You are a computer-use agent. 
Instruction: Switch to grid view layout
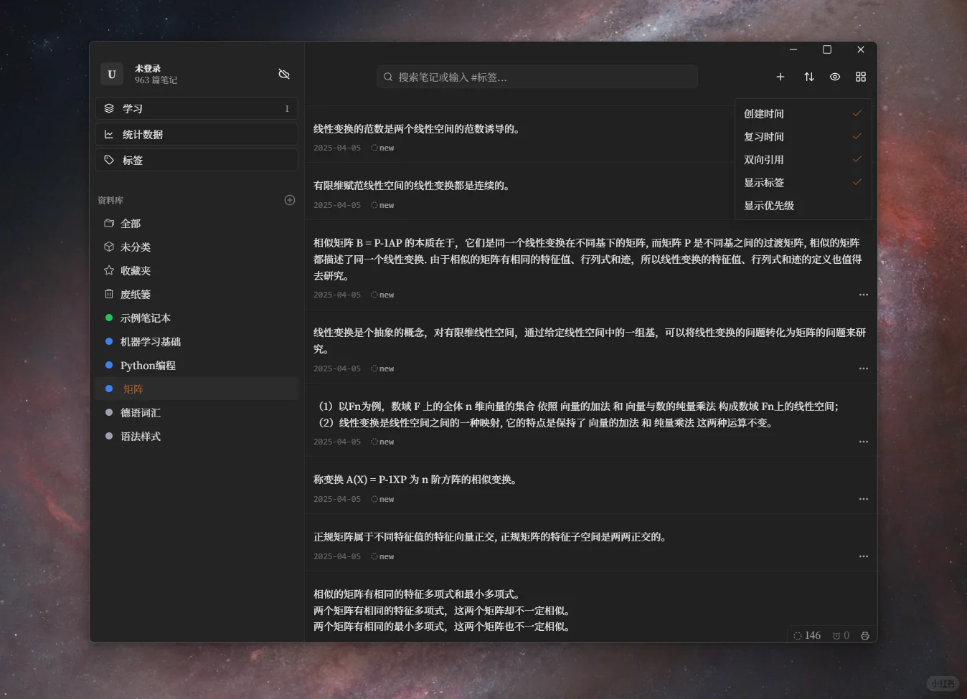coord(860,77)
